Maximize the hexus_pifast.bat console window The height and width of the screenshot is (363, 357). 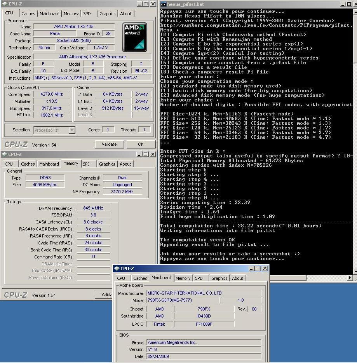click(x=349, y=4)
